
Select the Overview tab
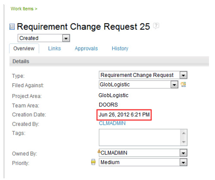pyautogui.click(x=24, y=48)
